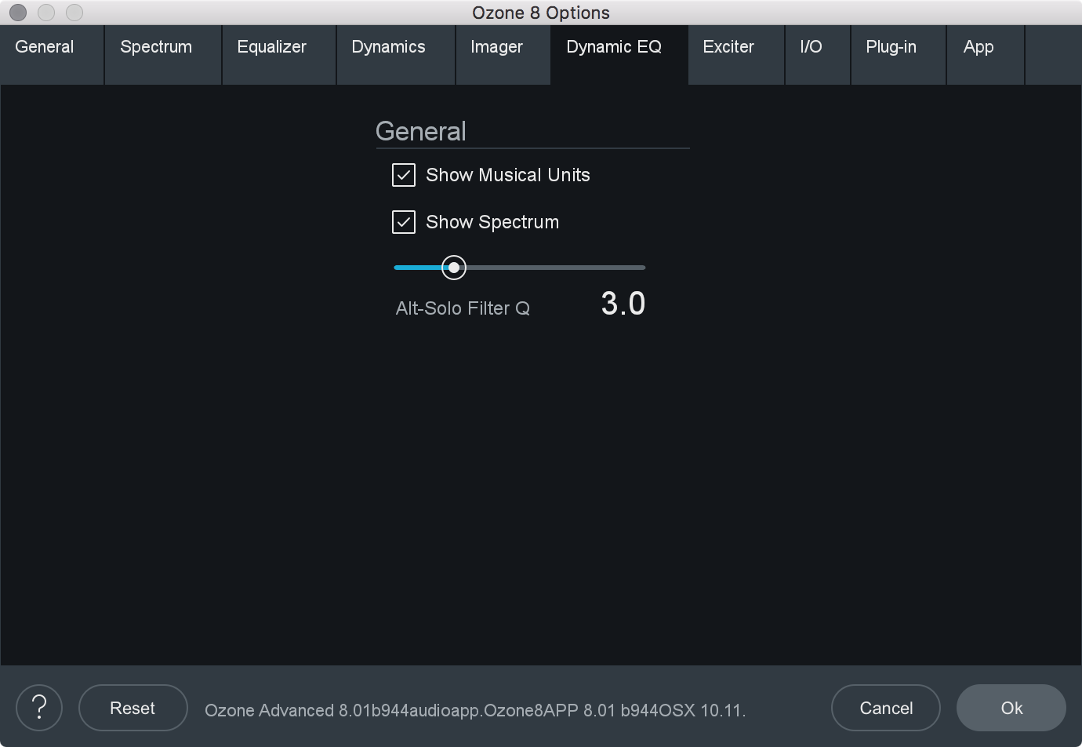
Task: Click the Show Spectrum label text
Action: (492, 222)
